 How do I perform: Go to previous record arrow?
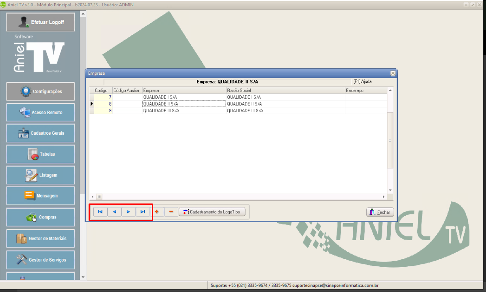[115, 212]
